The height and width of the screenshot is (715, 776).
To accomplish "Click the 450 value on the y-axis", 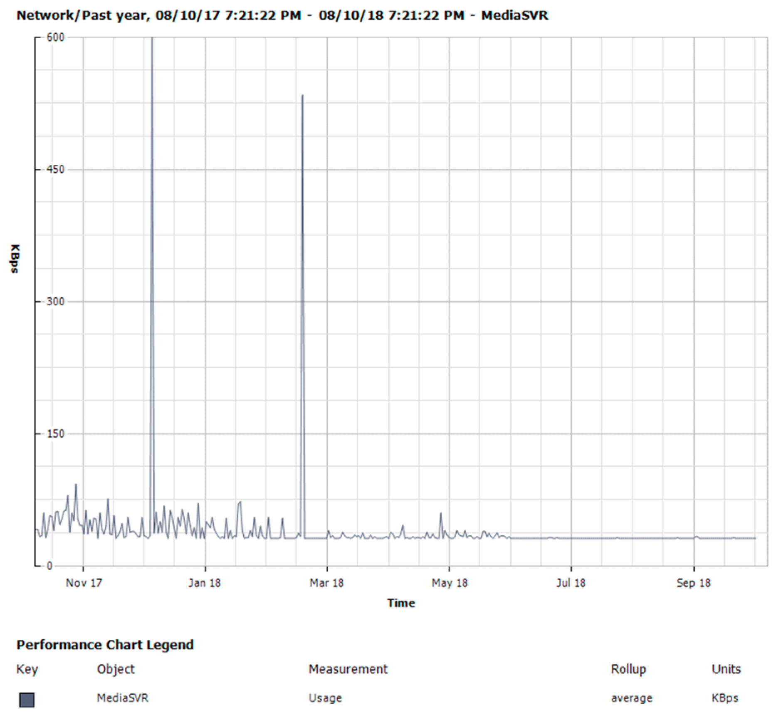I will 55,169.
